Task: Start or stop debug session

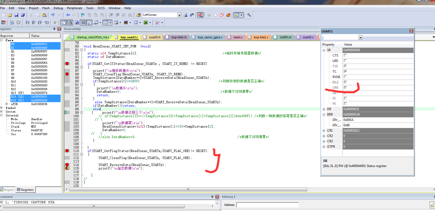Action: (x=200, y=15)
